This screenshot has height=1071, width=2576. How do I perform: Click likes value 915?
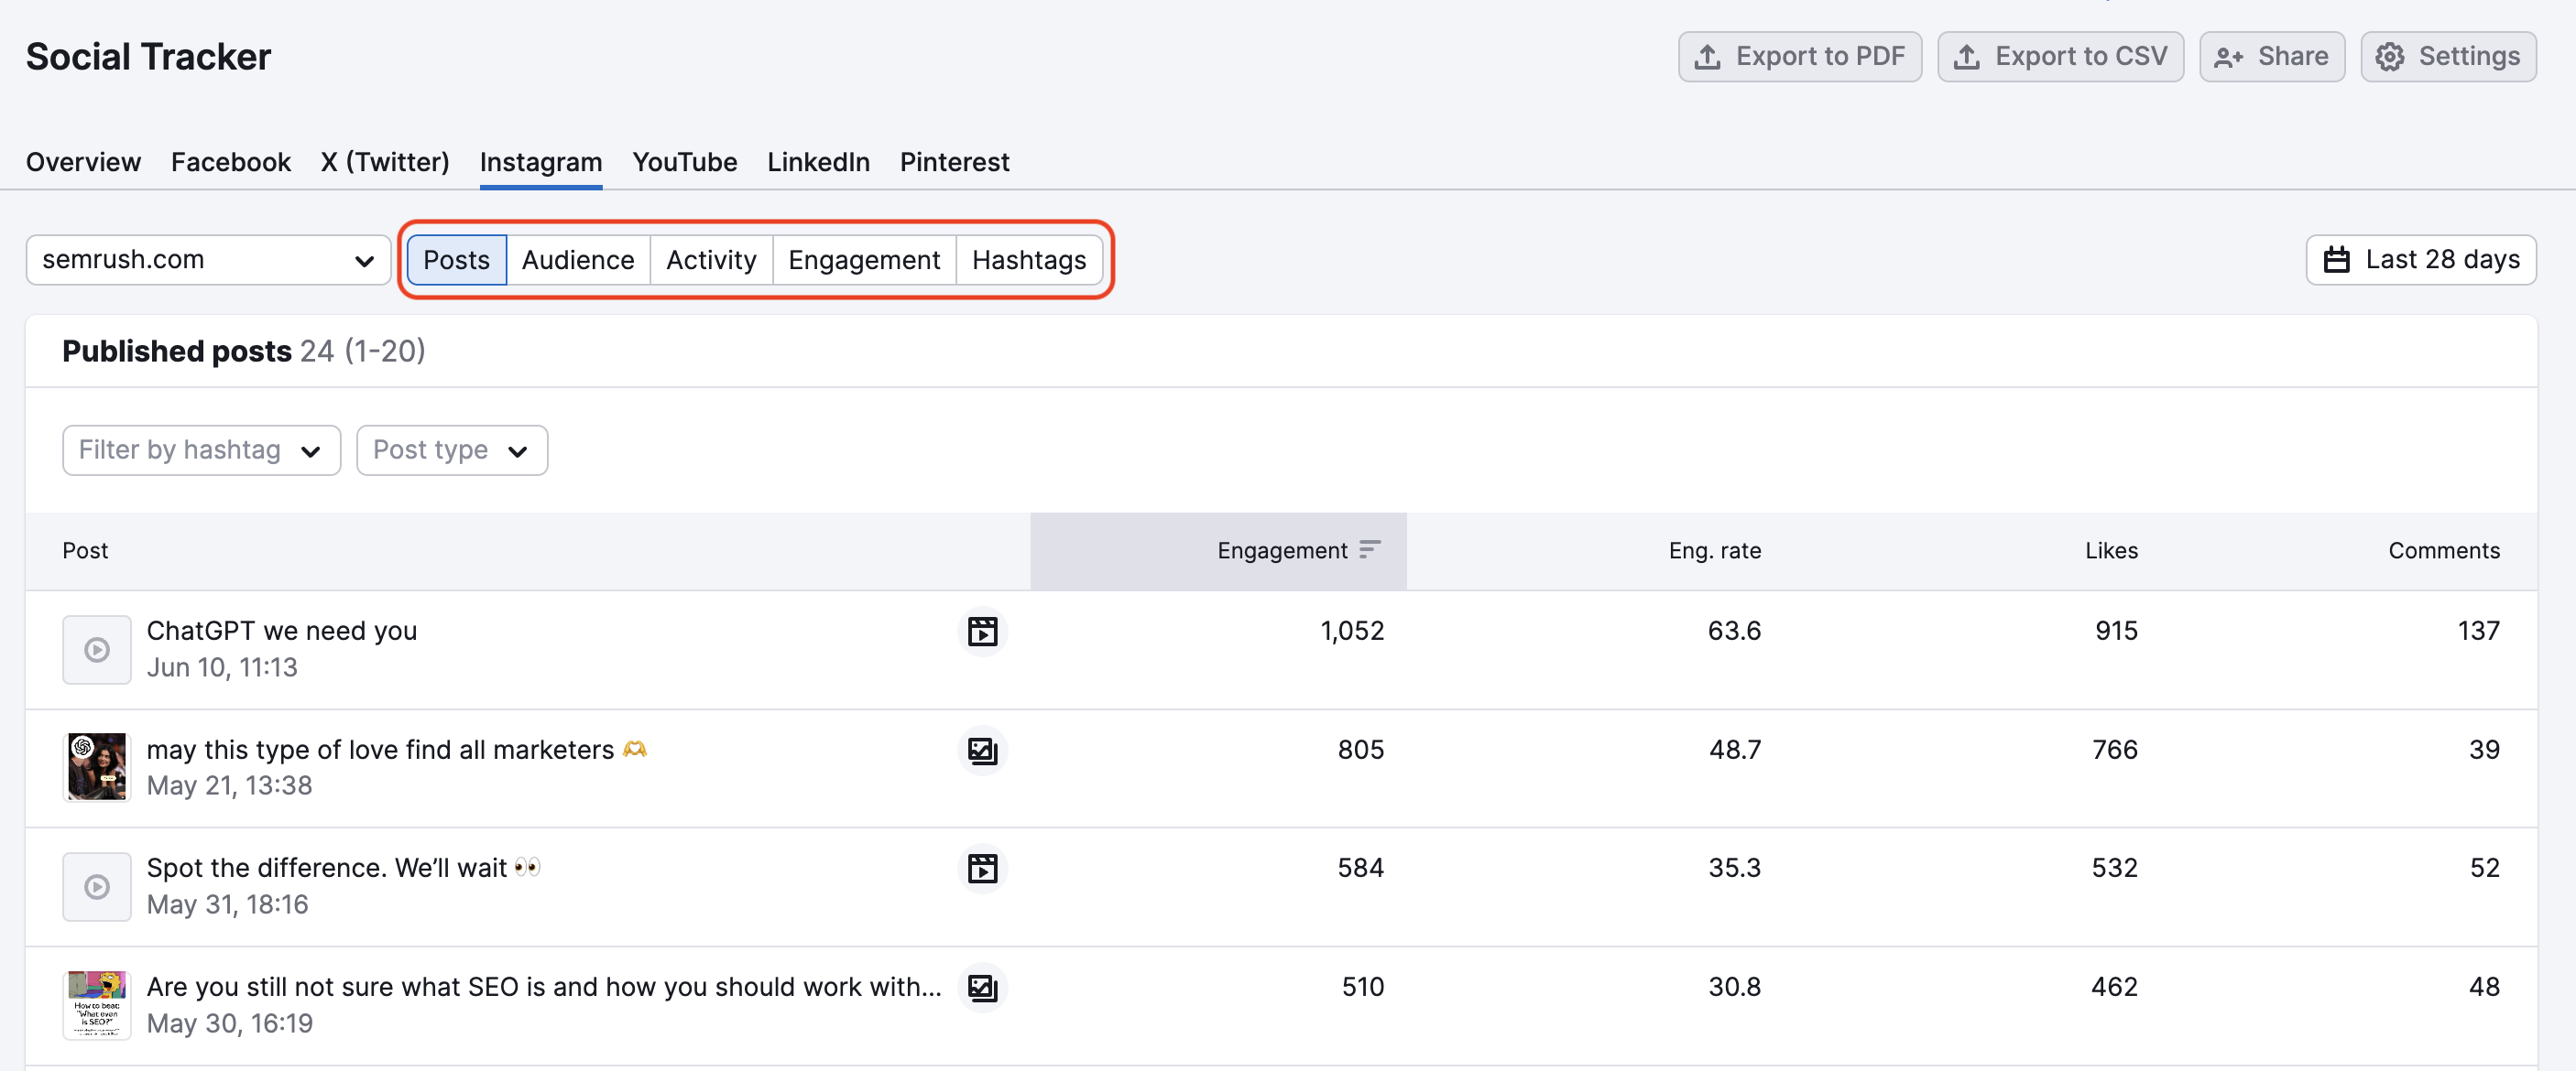[2116, 632]
